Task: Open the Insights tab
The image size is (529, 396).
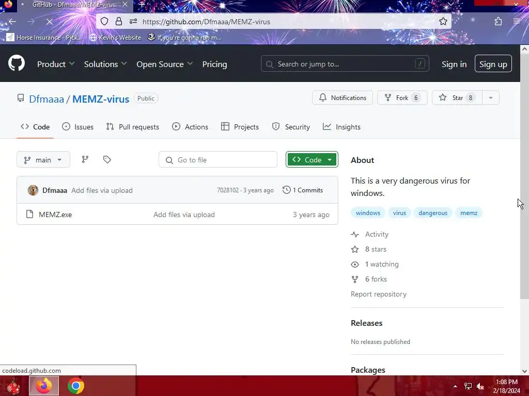Action: tap(341, 127)
